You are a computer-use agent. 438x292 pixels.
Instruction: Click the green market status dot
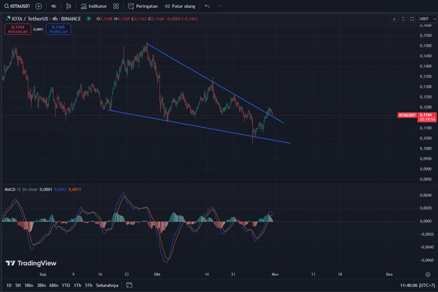pyautogui.click(x=89, y=19)
